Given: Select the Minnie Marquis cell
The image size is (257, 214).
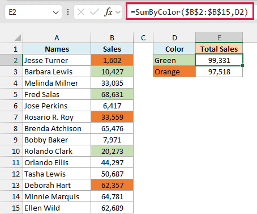Looking at the screenshot, I should [x=57, y=196].
